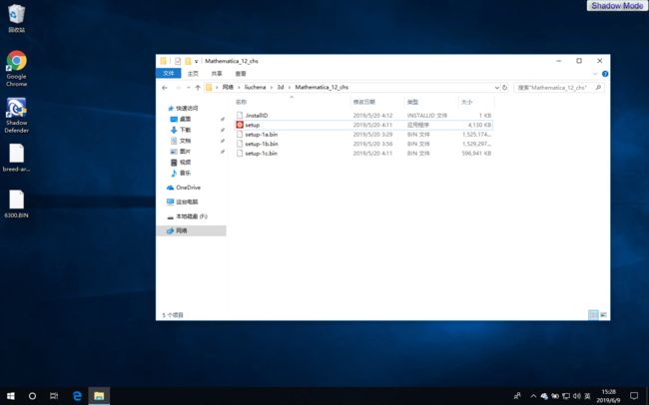Open the Shadow Defender desktop shortcut
The width and height of the screenshot is (649, 405).
[17, 115]
